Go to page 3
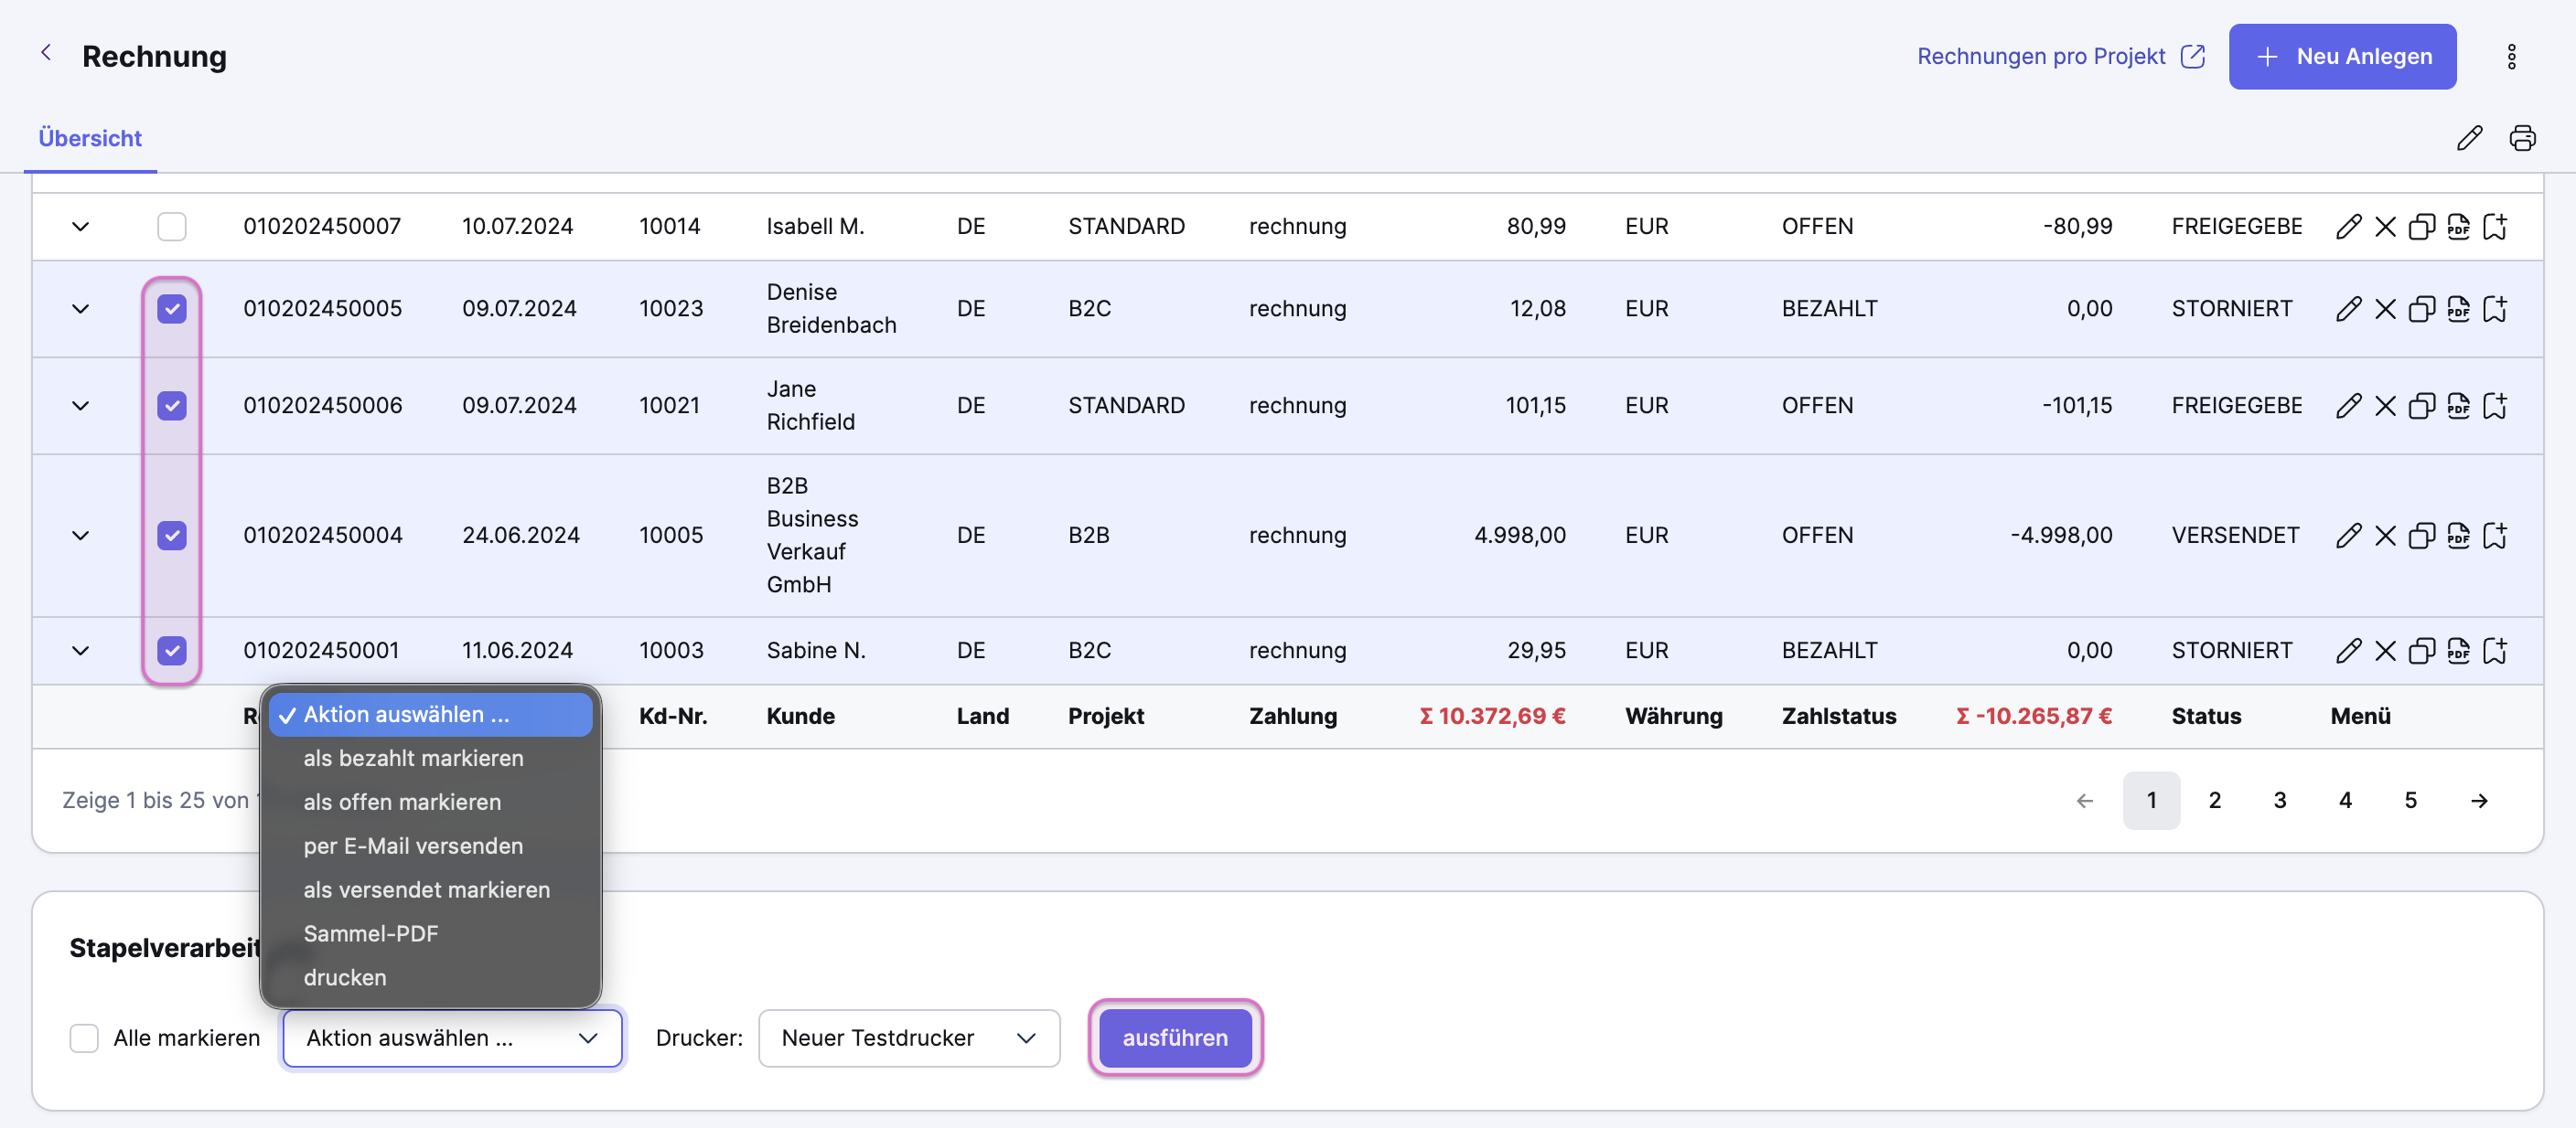The width and height of the screenshot is (2576, 1128). pos(2280,800)
